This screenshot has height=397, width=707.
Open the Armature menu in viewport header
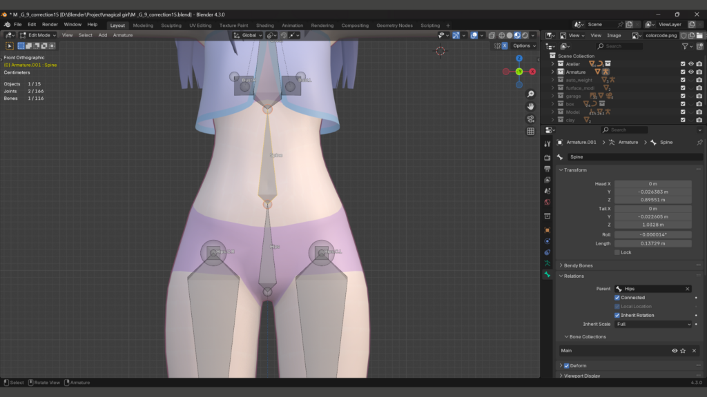[123, 35]
